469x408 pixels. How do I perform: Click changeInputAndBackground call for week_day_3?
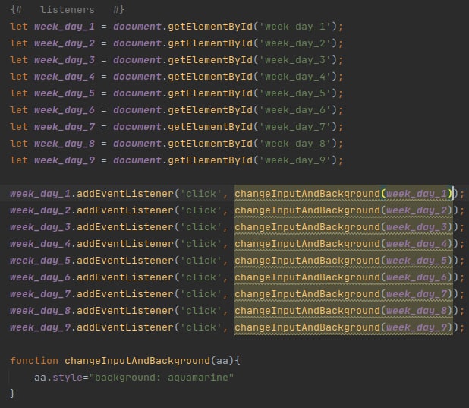pyautogui.click(x=343, y=227)
